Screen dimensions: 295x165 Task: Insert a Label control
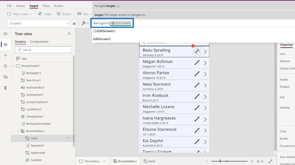tap(45, 14)
